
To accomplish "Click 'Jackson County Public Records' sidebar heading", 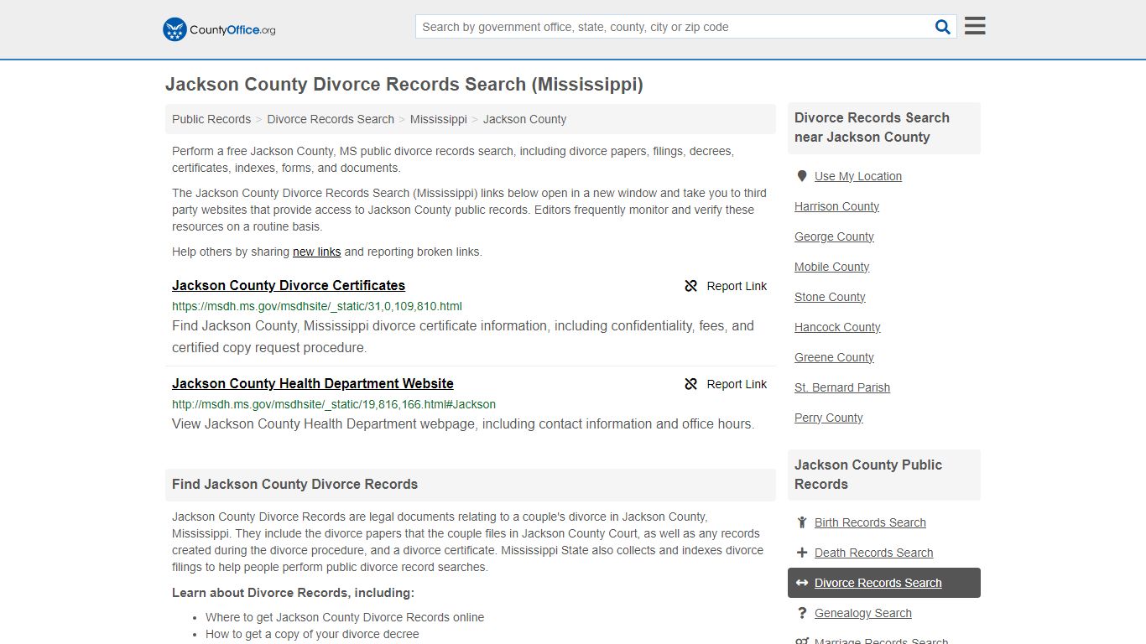I will (x=868, y=475).
